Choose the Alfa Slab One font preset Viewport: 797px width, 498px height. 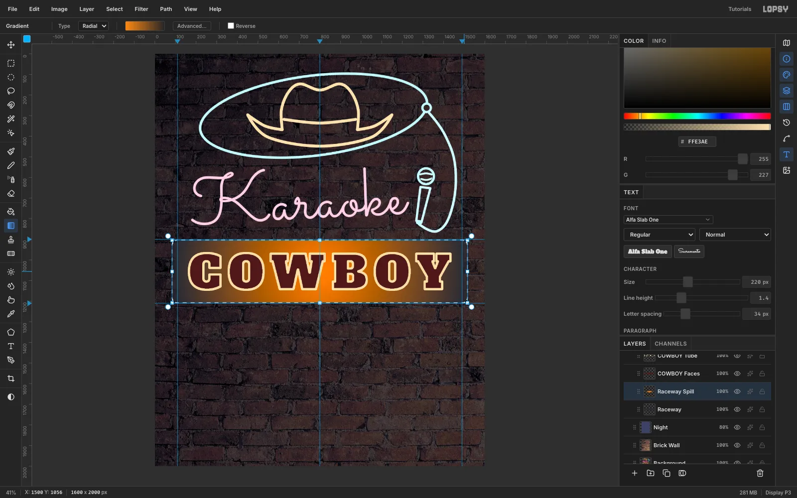click(648, 251)
